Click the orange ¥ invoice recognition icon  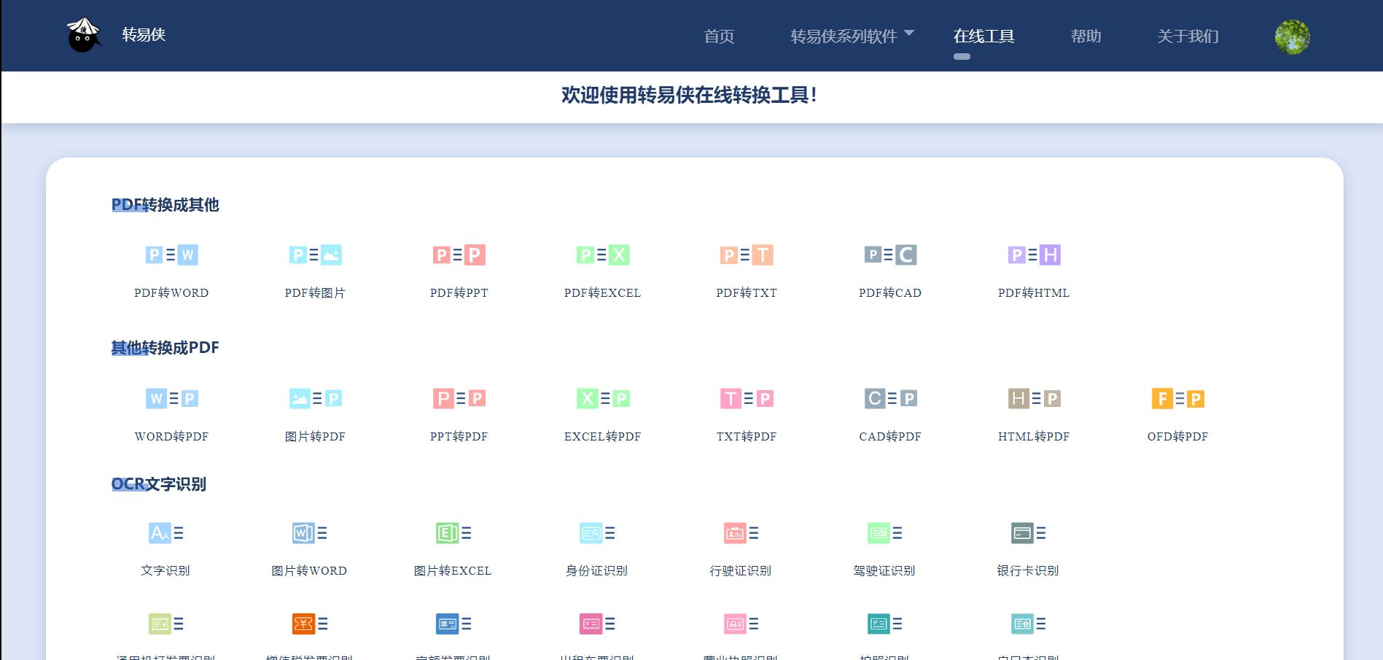pyautogui.click(x=309, y=624)
